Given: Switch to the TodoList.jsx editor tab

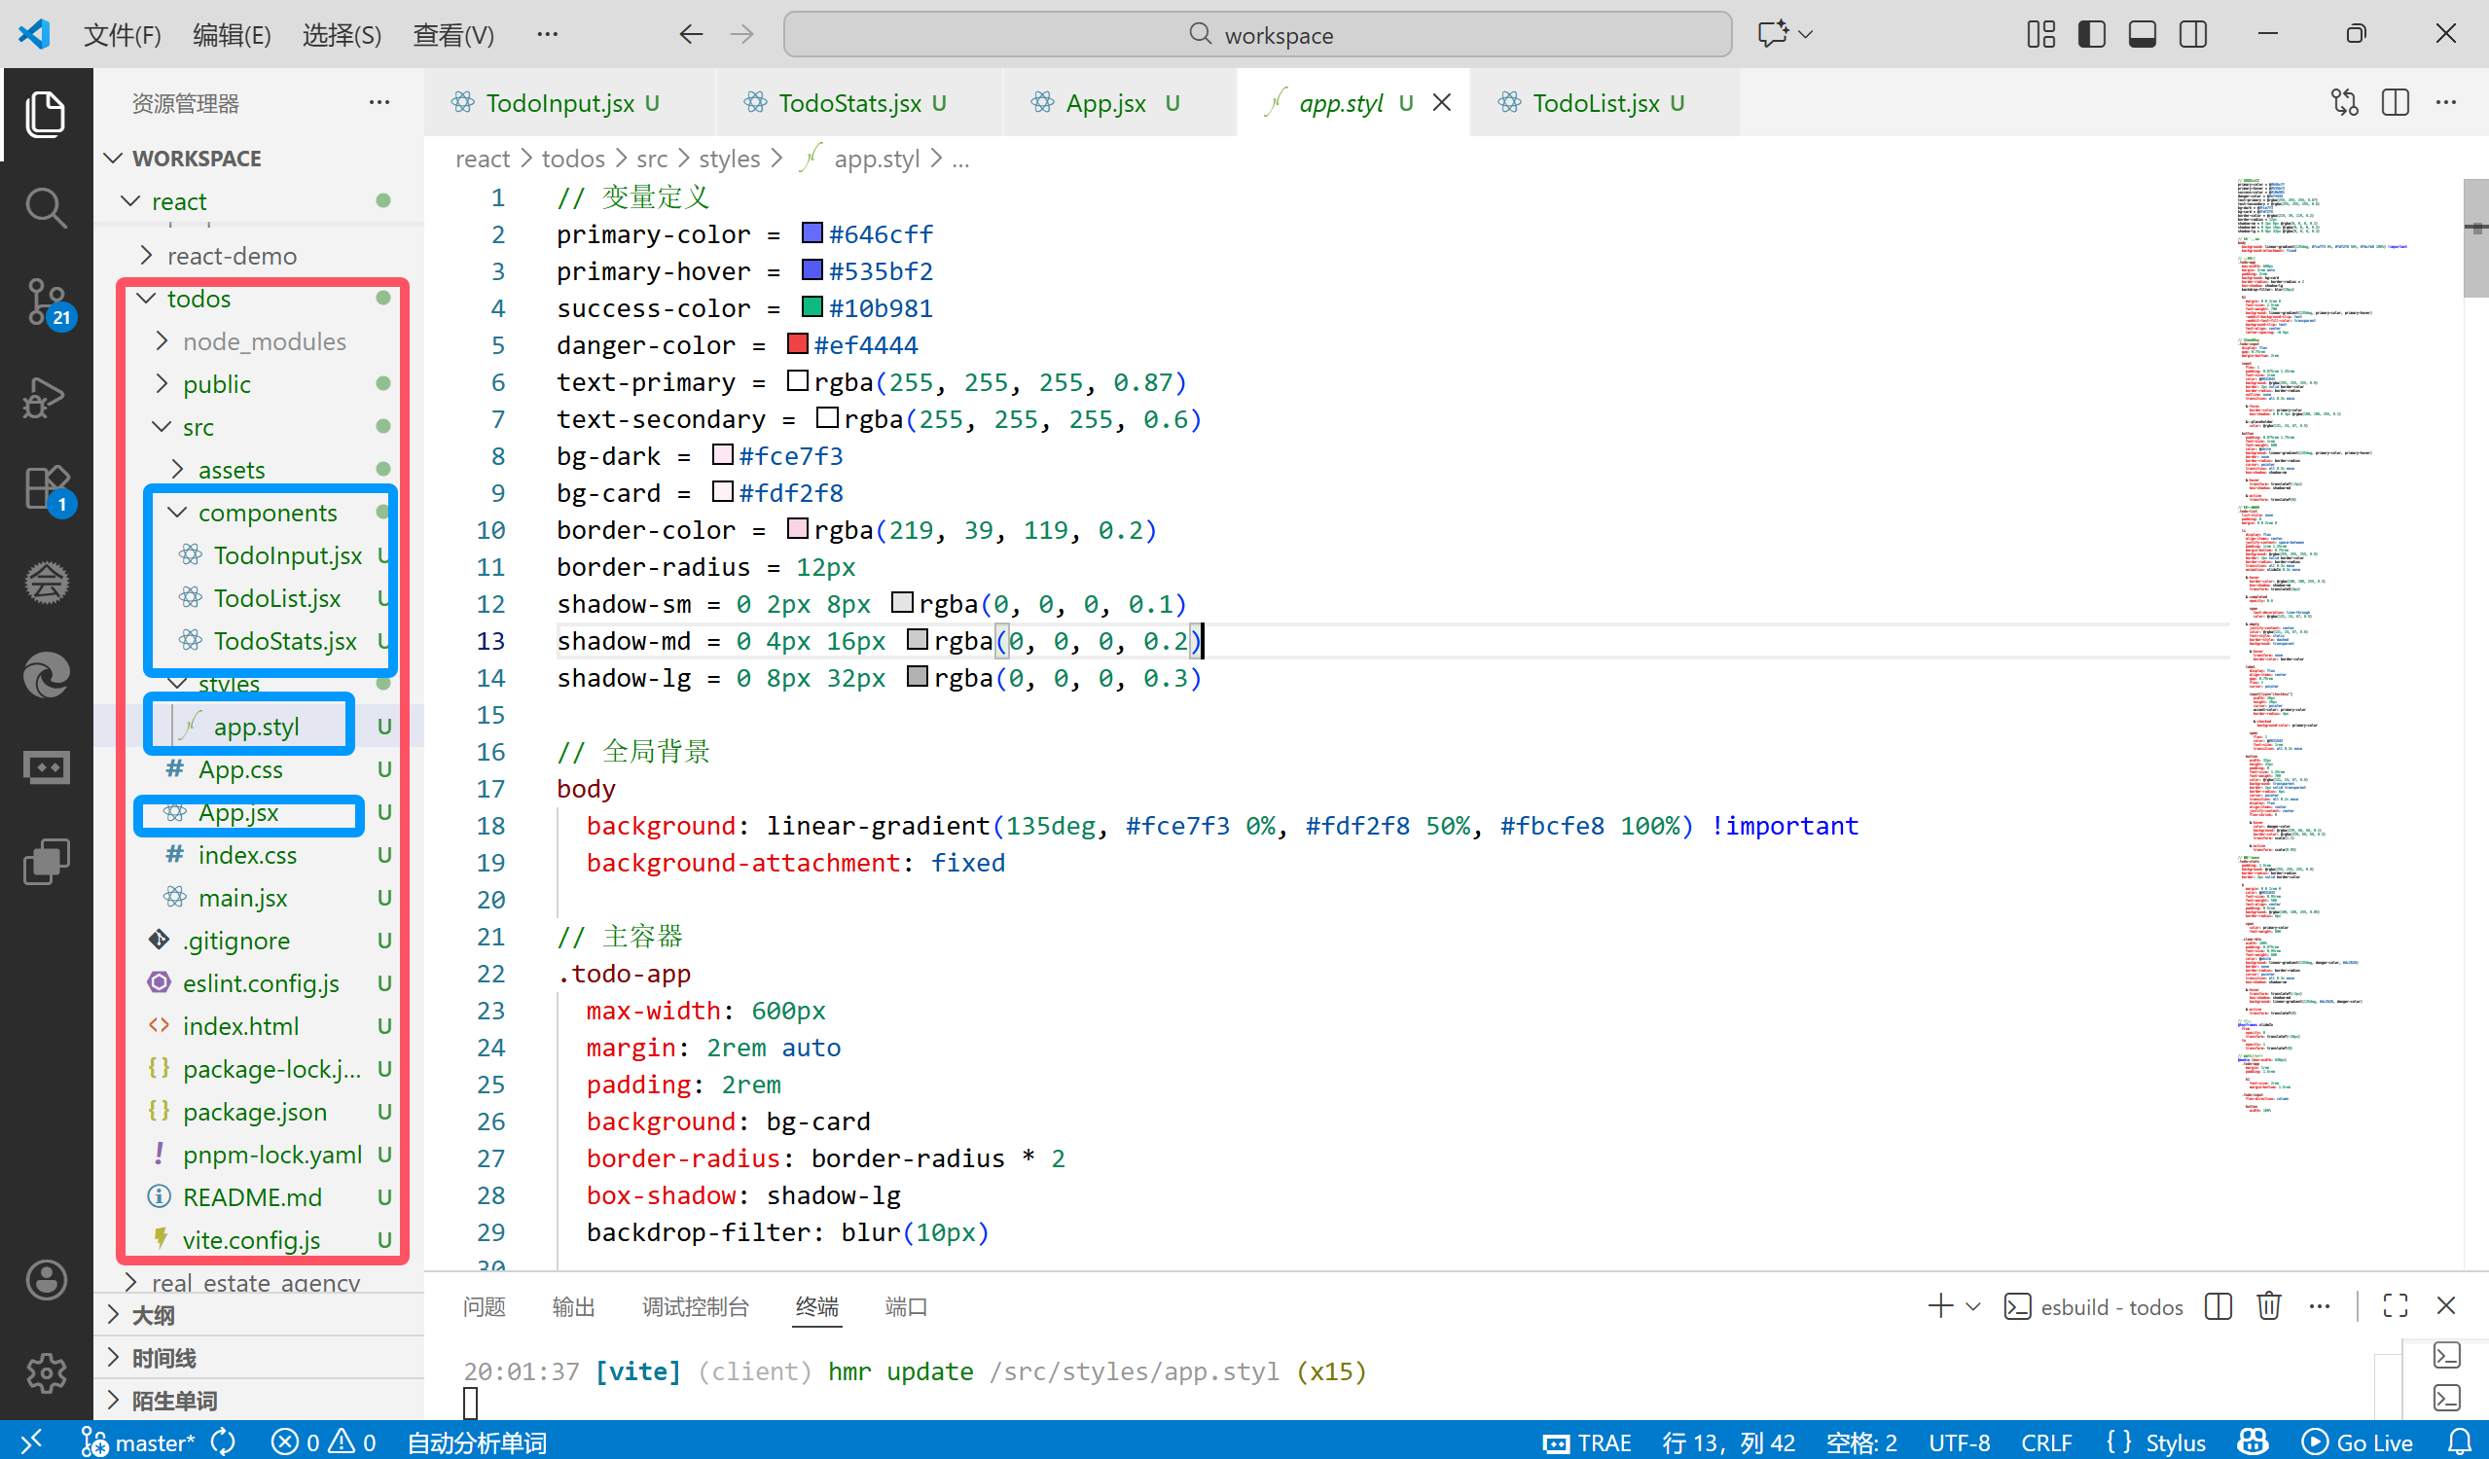Looking at the screenshot, I should tap(1594, 103).
